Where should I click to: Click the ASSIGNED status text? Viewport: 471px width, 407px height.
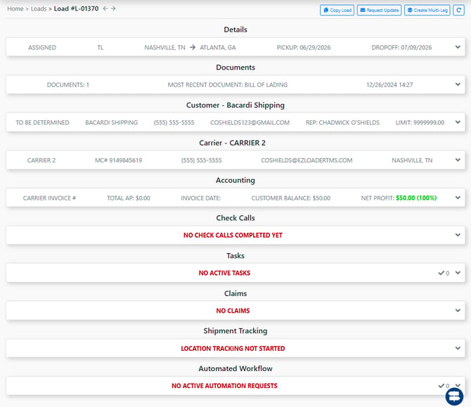pyautogui.click(x=42, y=48)
